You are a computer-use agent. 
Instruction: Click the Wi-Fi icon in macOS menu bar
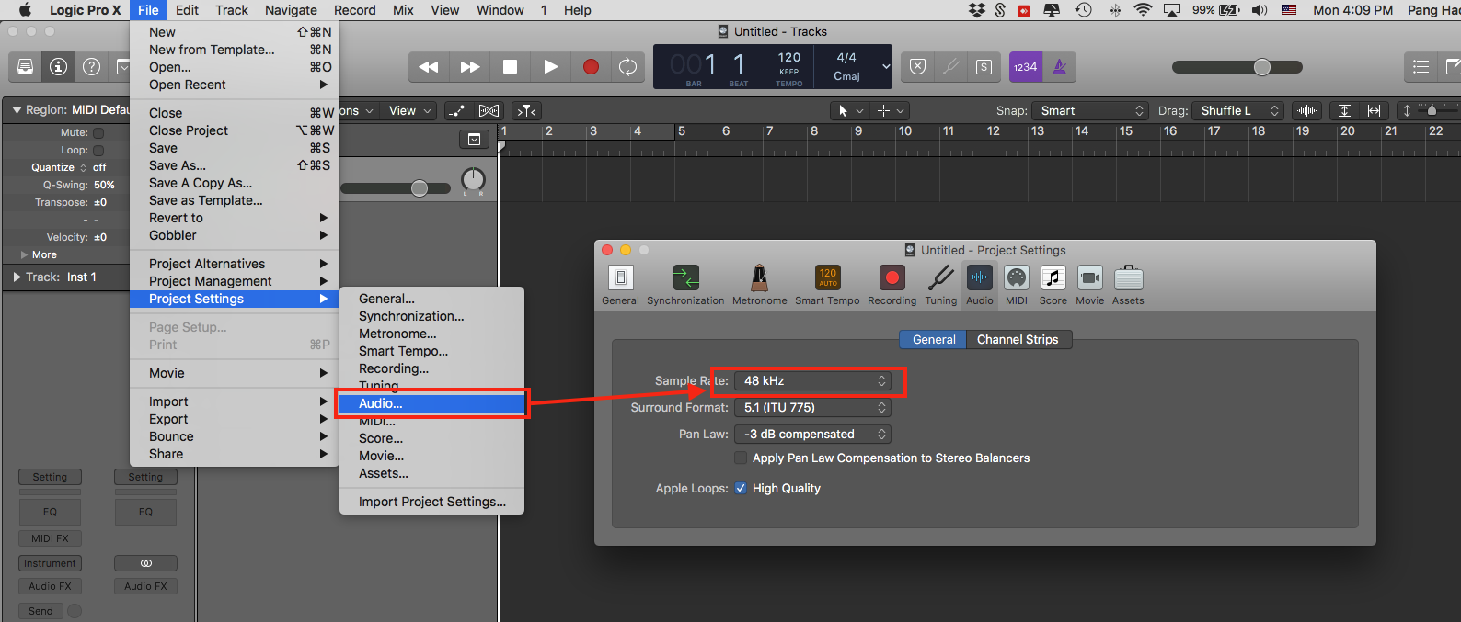click(x=1143, y=10)
